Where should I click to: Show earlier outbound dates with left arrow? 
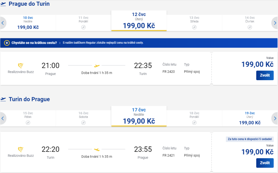point(3,23)
